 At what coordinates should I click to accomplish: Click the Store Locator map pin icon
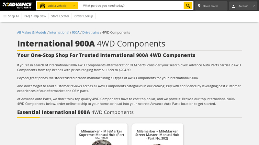[x=199, y=6]
